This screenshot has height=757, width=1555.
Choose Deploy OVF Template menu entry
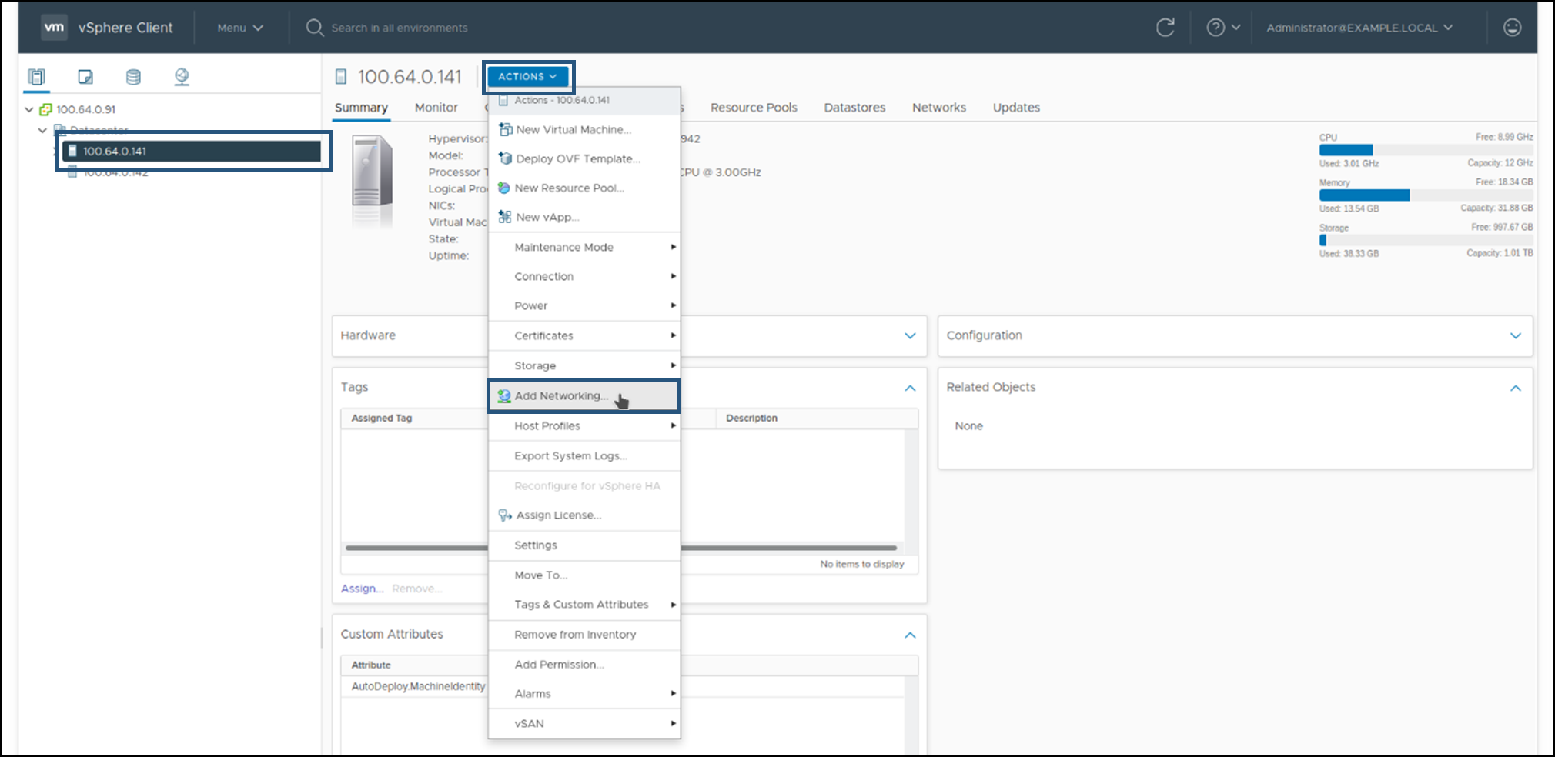(584, 158)
